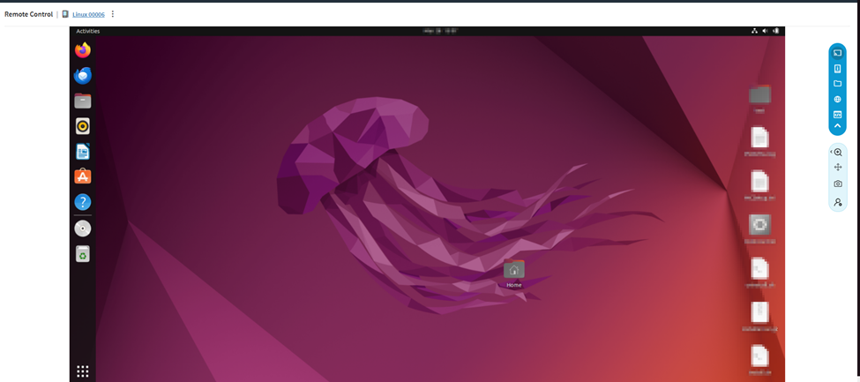Open the Help icon in dock
Screen dimensions: 860x382
pos(83,202)
